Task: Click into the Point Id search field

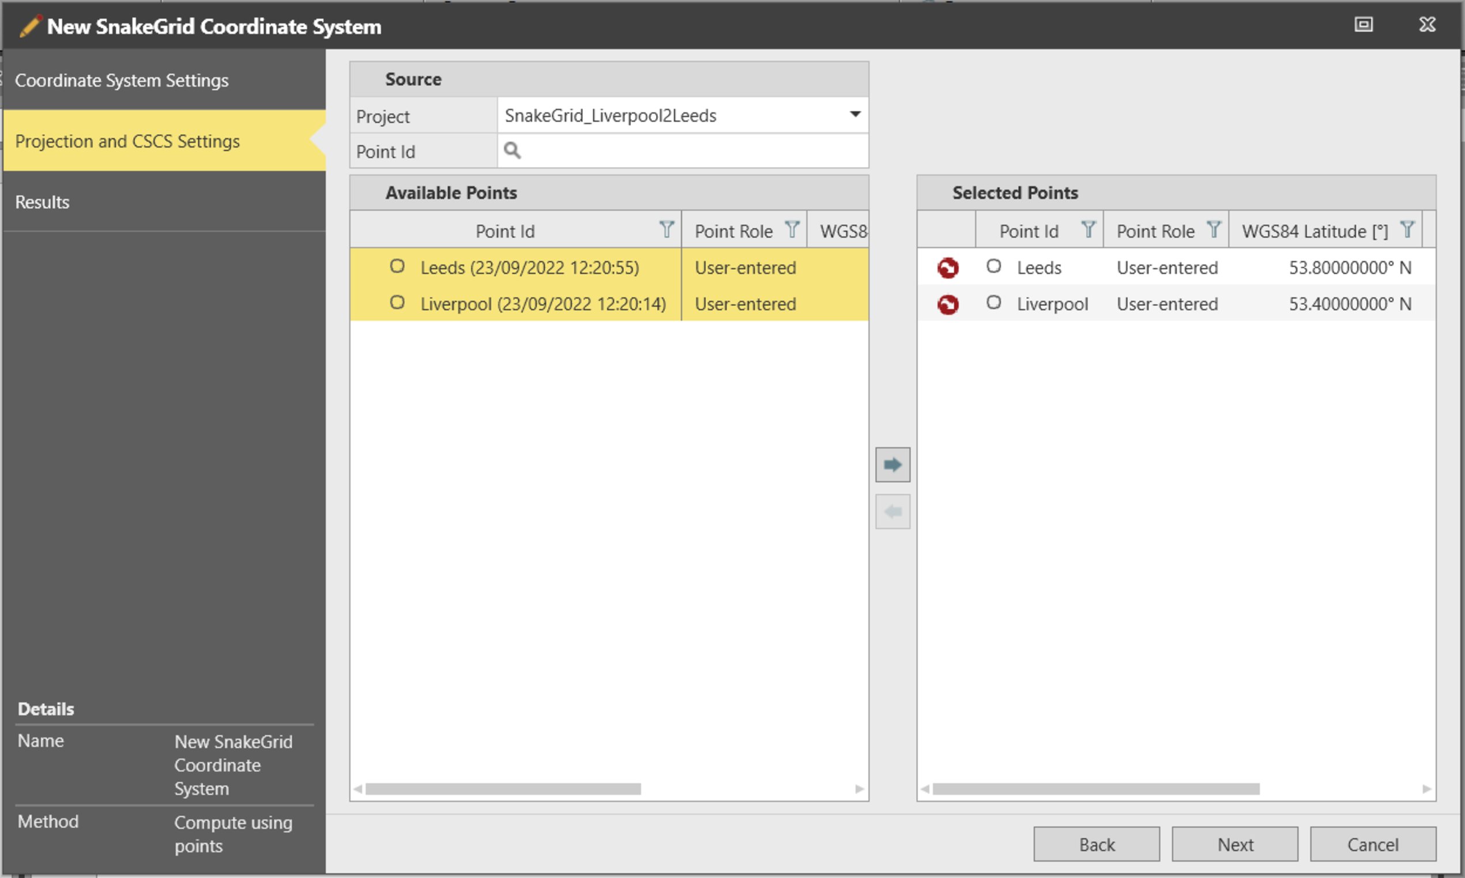Action: [683, 151]
